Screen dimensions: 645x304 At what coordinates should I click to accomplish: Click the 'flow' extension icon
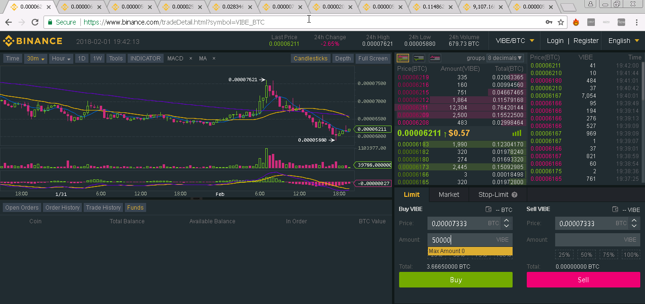coord(621,22)
